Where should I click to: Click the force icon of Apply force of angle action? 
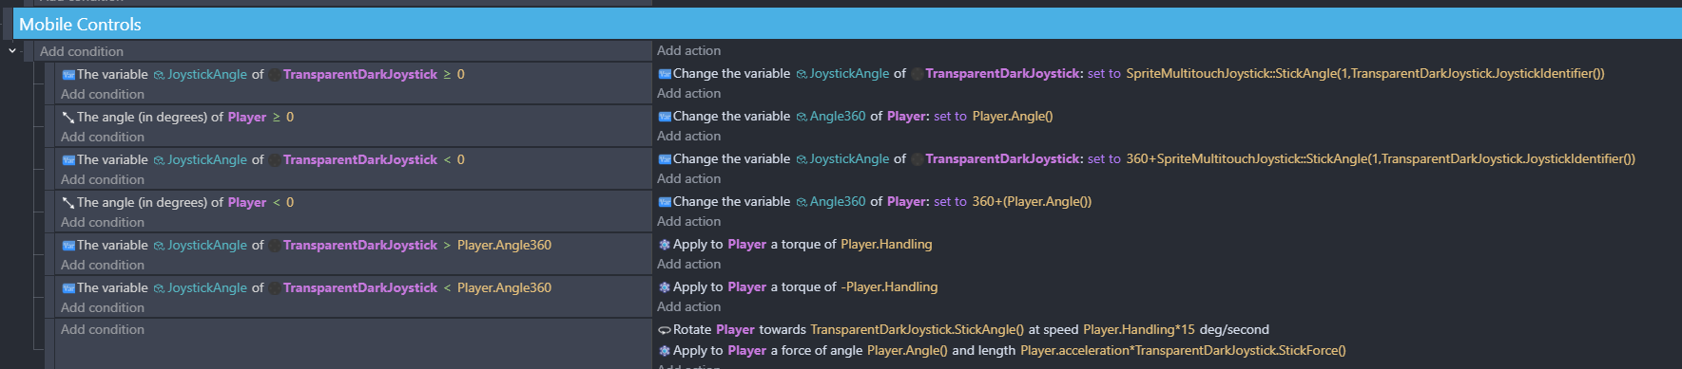click(x=665, y=351)
